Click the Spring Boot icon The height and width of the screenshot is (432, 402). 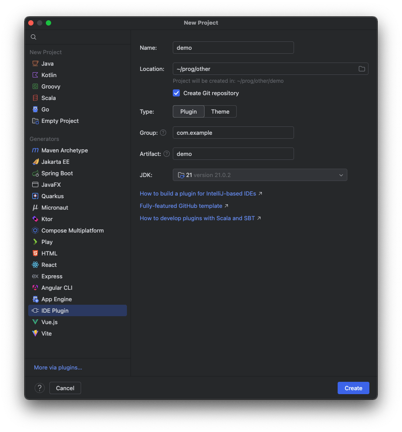[35, 174]
